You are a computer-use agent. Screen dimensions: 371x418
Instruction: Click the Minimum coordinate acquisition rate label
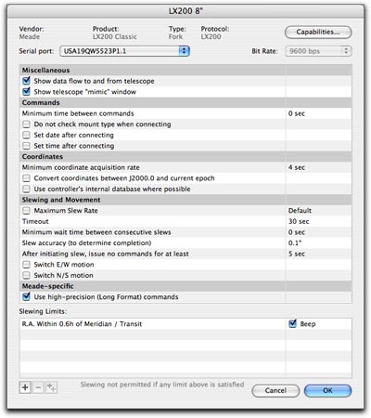tap(81, 167)
